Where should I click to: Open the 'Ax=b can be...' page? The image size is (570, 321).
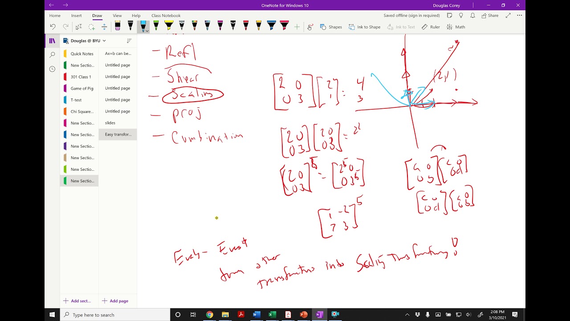tap(118, 53)
